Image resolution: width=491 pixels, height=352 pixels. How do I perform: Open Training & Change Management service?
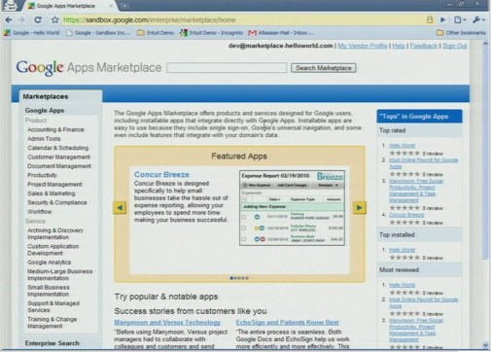[52, 322]
